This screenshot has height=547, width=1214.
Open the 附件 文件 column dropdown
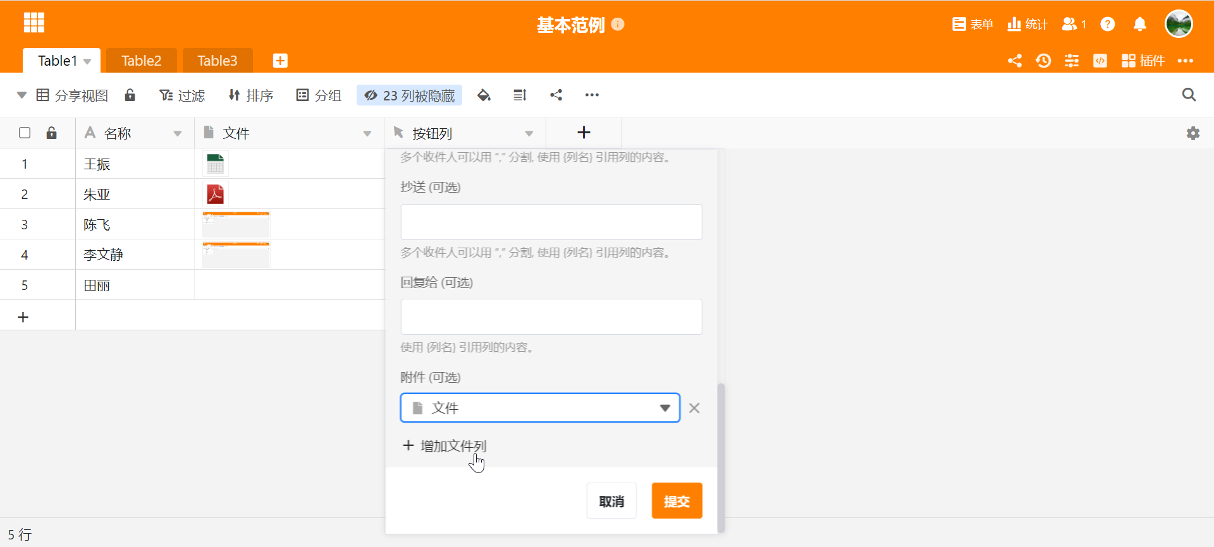[x=540, y=408]
